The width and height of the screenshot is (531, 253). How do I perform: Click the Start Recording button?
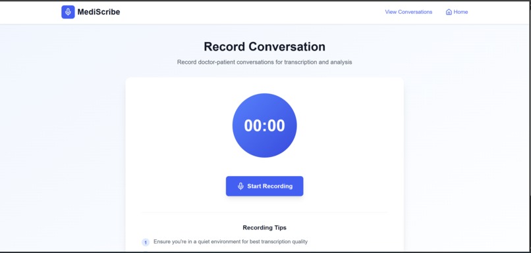(x=264, y=186)
